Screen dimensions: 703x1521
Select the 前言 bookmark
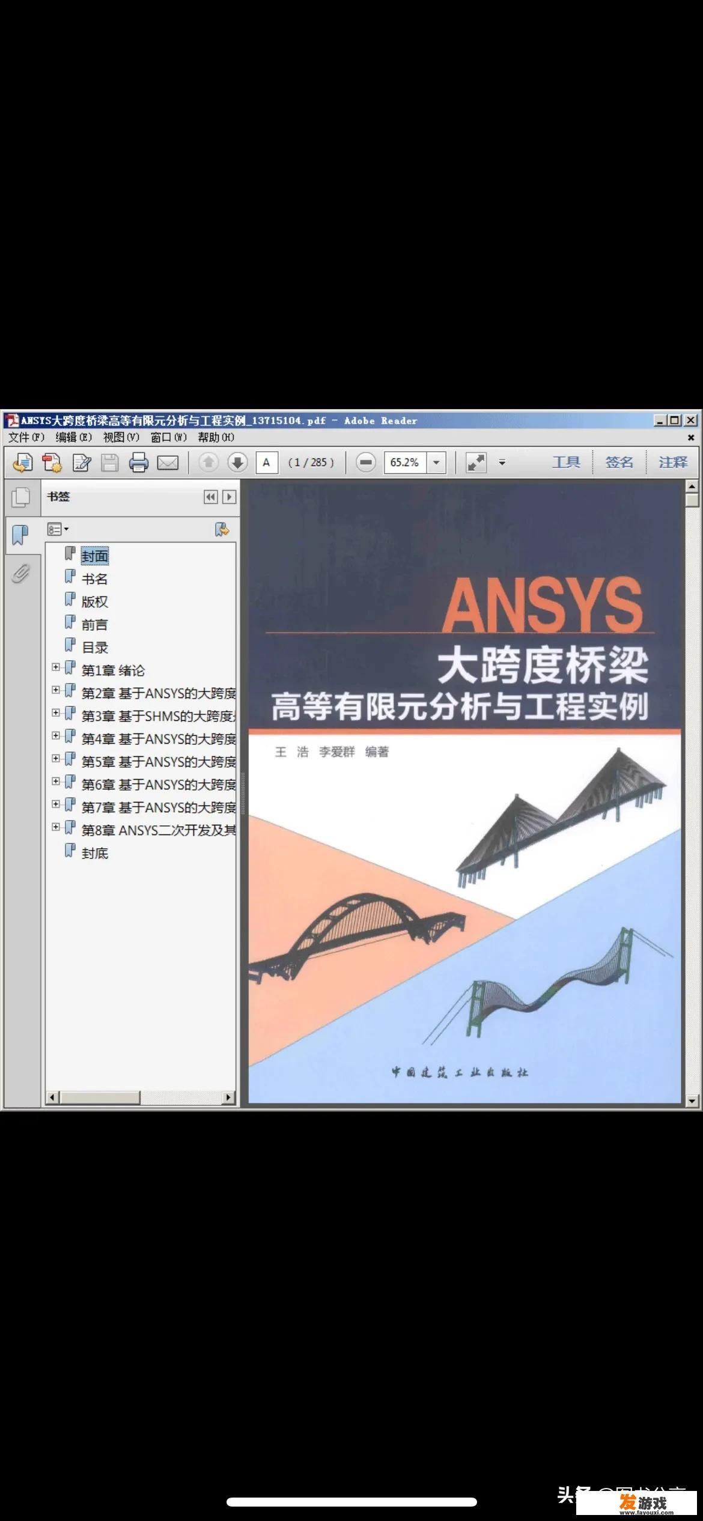click(x=95, y=625)
